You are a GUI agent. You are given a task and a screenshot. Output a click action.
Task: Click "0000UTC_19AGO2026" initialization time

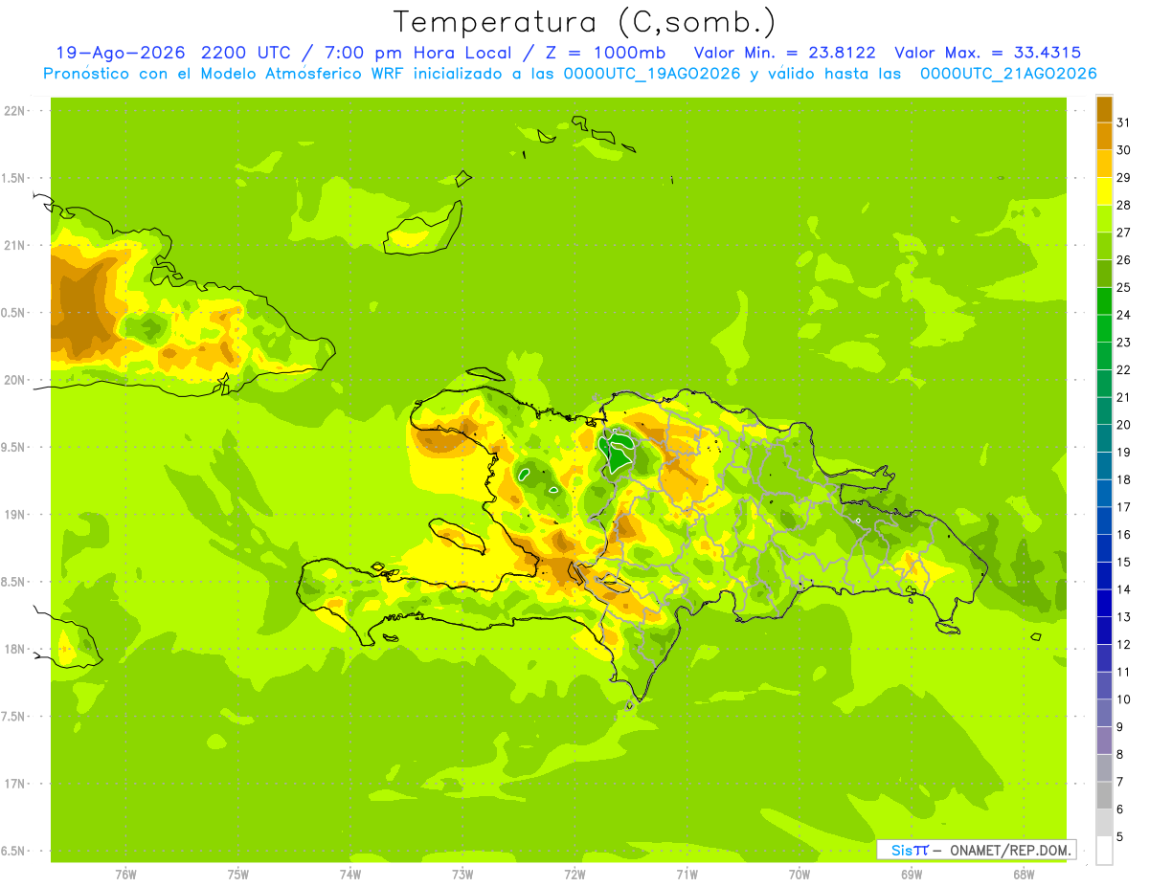[x=652, y=74]
